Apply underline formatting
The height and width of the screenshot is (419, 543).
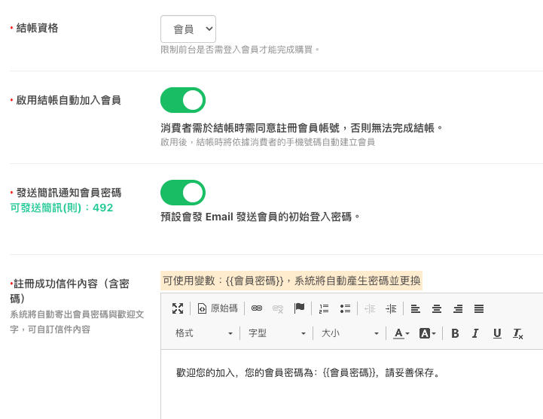click(x=497, y=333)
